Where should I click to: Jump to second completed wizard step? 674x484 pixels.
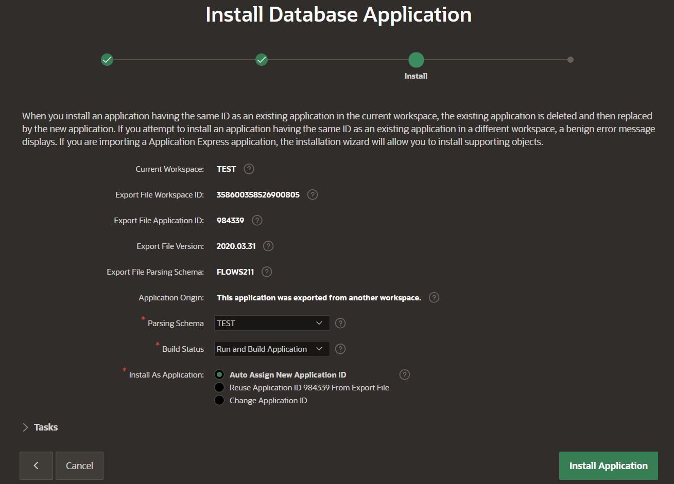click(x=262, y=60)
